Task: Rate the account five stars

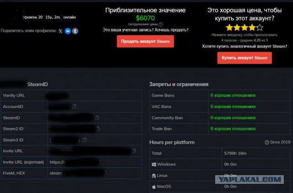Action: point(260,27)
